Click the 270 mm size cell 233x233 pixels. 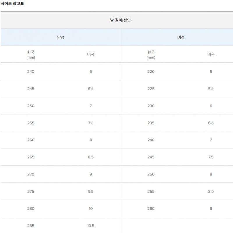click(31, 174)
